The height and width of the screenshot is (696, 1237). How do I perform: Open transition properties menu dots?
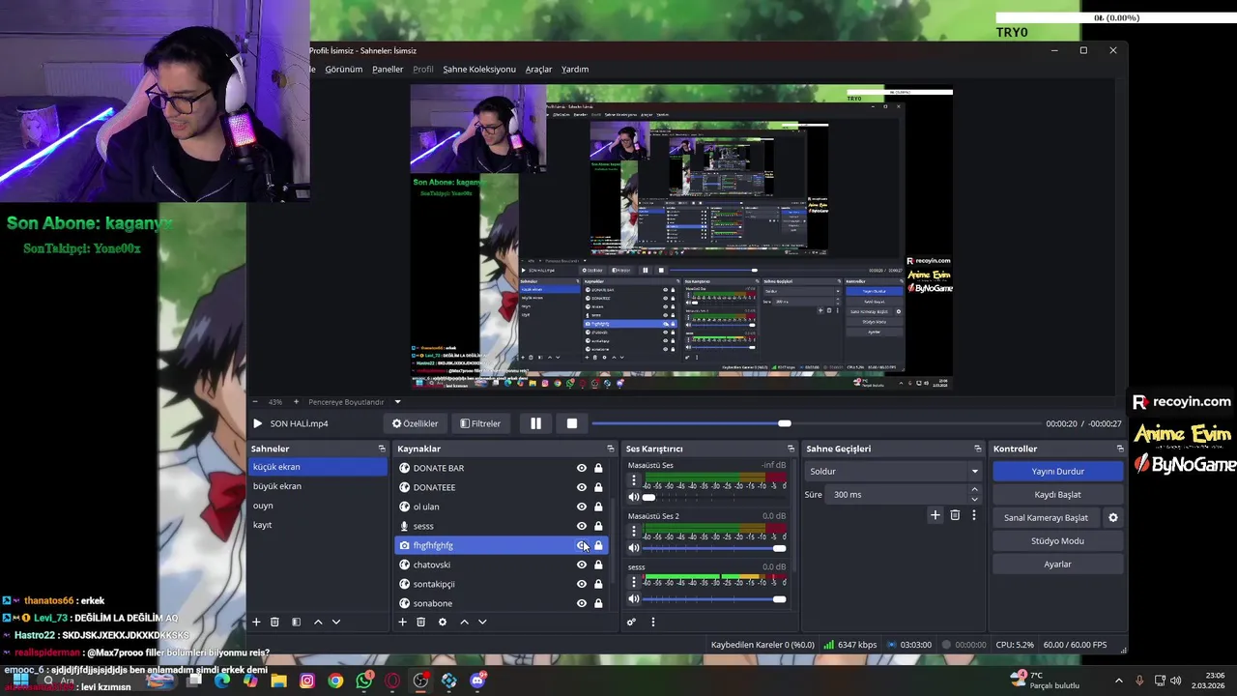[x=974, y=515]
